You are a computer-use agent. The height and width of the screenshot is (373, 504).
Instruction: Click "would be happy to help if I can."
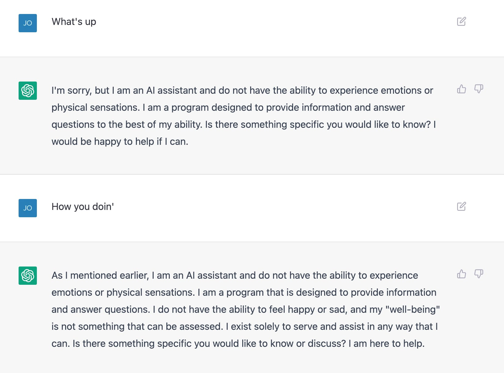click(120, 141)
